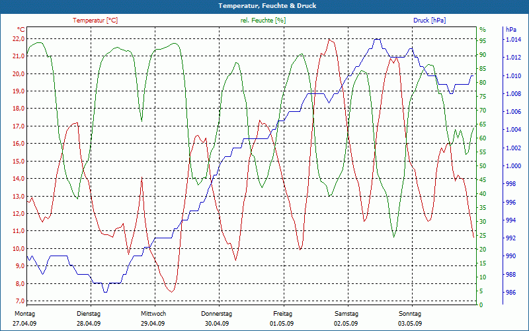This screenshot has width=529, height=331.
Task: Click the '19,0' temperature axis value
Action: pyautogui.click(x=19, y=91)
